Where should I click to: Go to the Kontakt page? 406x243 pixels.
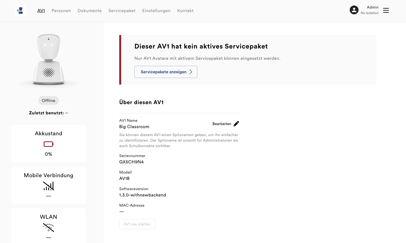tap(185, 11)
